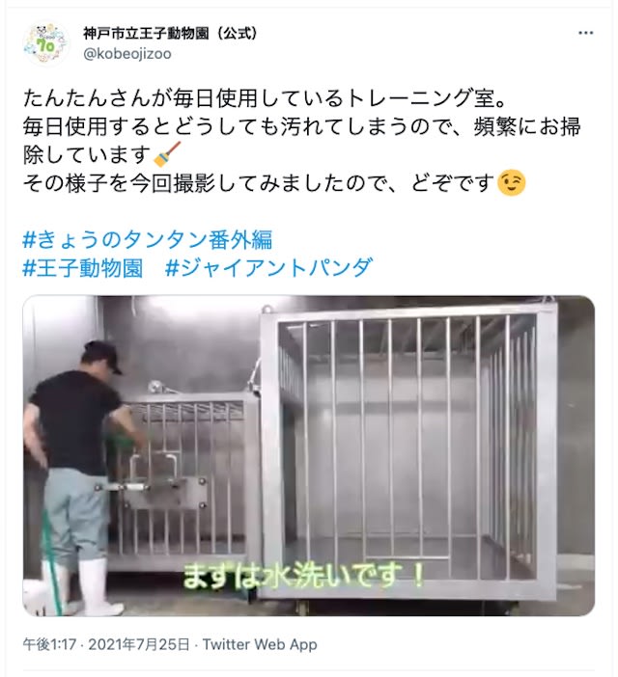Click the tweet line 除しています

click(x=87, y=154)
